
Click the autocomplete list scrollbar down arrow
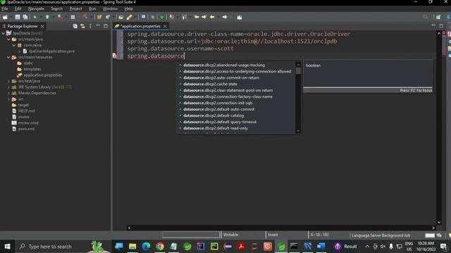298,131
